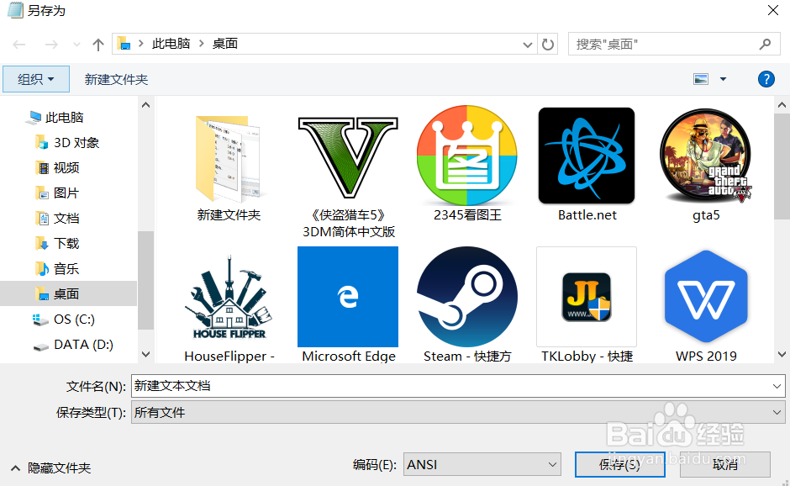The width and height of the screenshot is (790, 486).
Task: Open the help question mark button
Action: (x=766, y=79)
